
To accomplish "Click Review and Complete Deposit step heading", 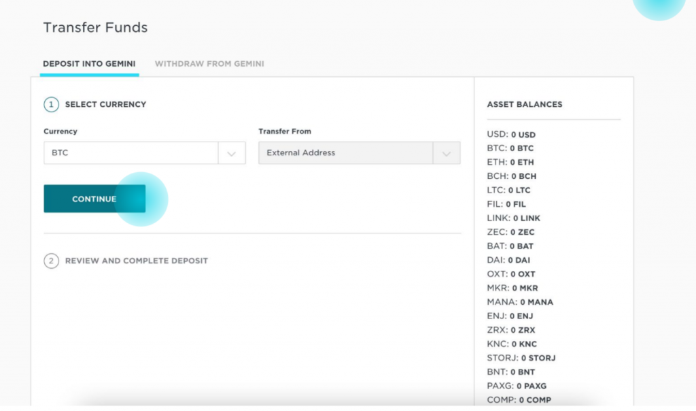I will (x=137, y=261).
